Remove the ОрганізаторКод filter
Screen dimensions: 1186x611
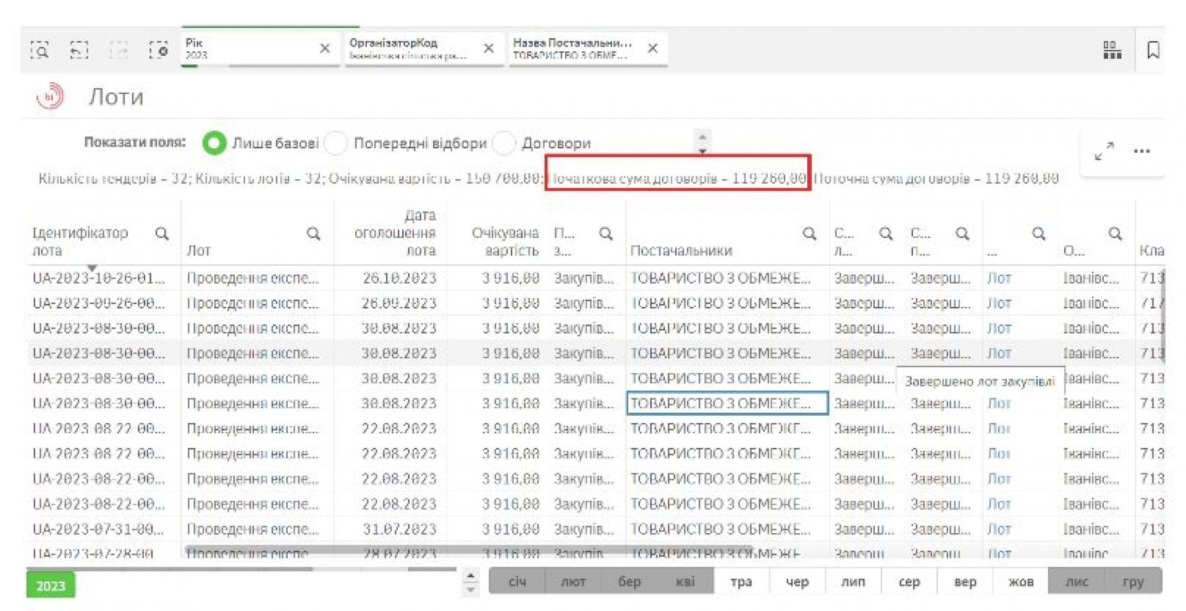pyautogui.click(x=489, y=48)
